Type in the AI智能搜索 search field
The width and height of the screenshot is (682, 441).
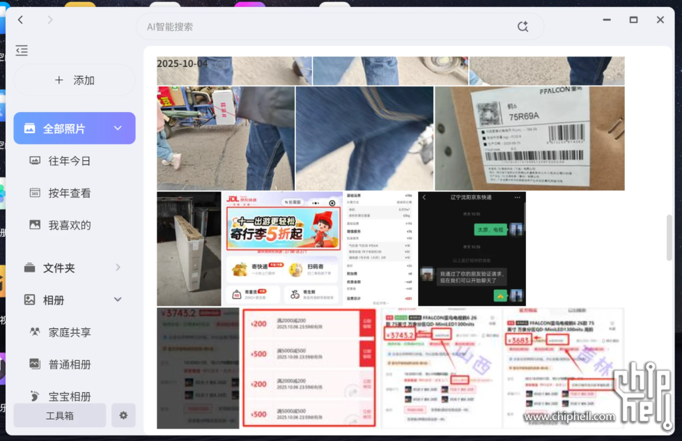[x=320, y=26]
